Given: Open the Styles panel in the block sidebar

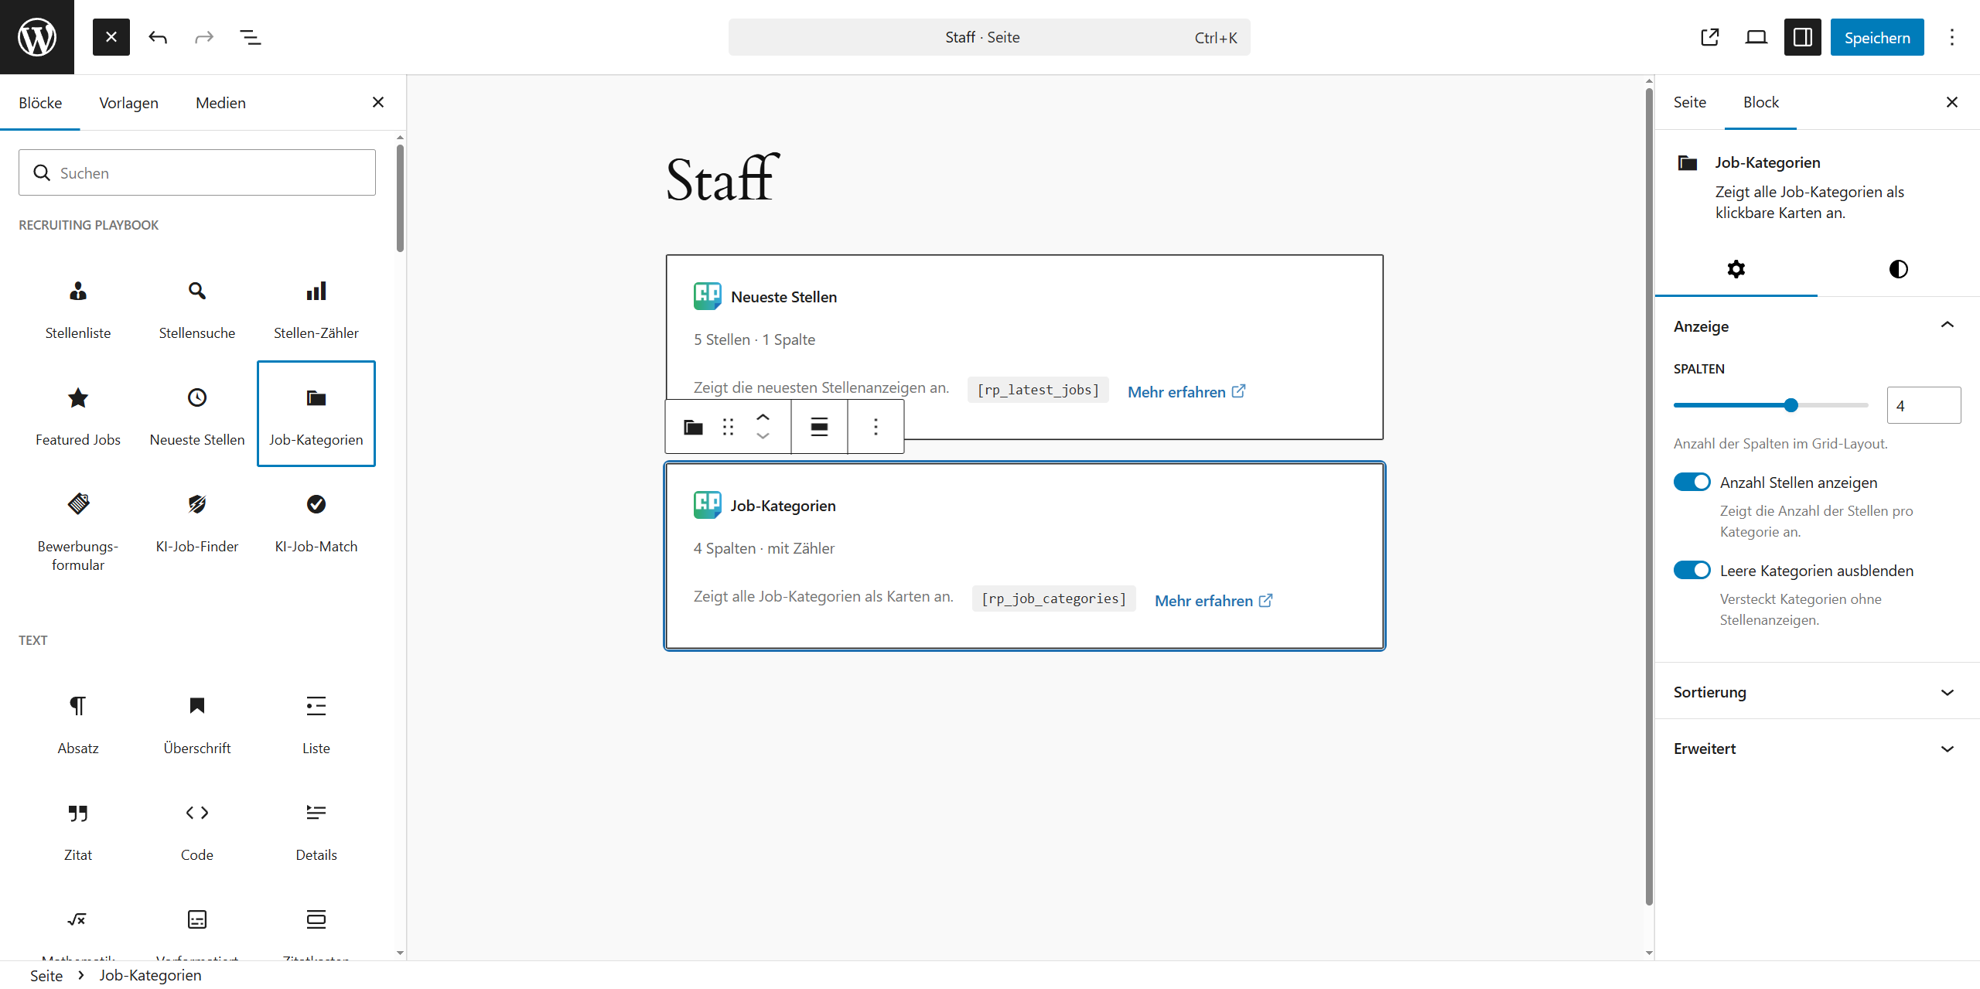Looking at the screenshot, I should pyautogui.click(x=1898, y=268).
